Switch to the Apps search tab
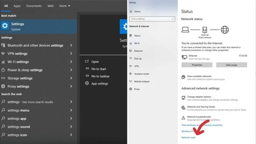This screenshot has height=144, width=256. click(17, 6)
